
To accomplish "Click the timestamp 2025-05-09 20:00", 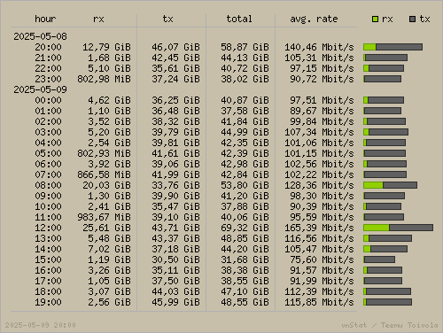I will (x=40, y=325).
